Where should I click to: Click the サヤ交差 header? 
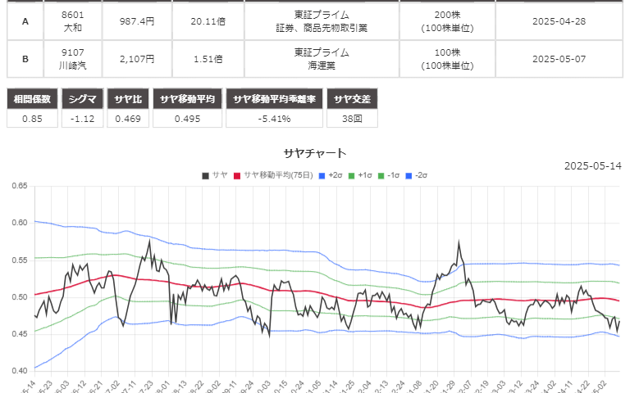352,98
